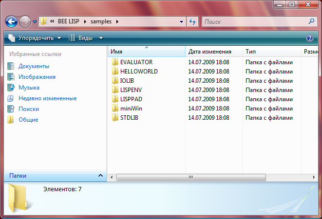Open the Help question mark icon
Image resolution: width=322 pixels, height=219 pixels.
pos(309,38)
